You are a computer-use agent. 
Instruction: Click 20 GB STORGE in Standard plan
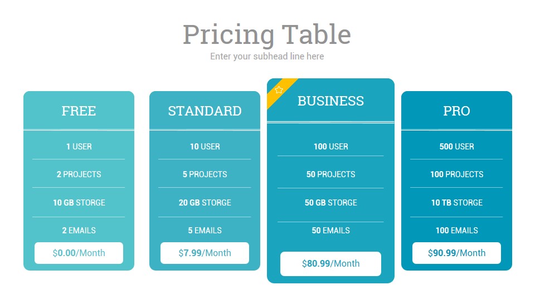(205, 203)
